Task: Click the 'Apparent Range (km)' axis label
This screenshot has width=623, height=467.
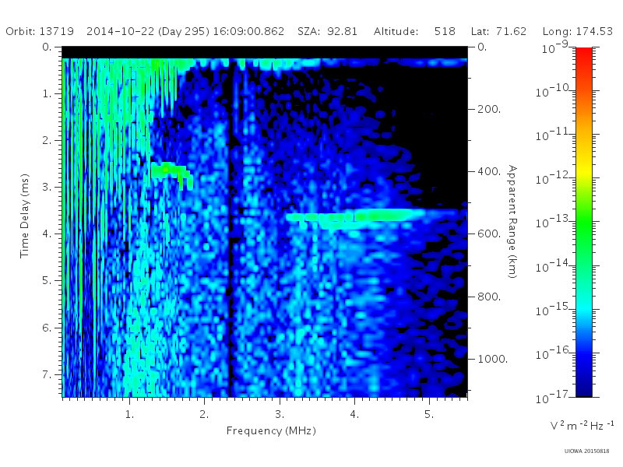Action: [512, 222]
